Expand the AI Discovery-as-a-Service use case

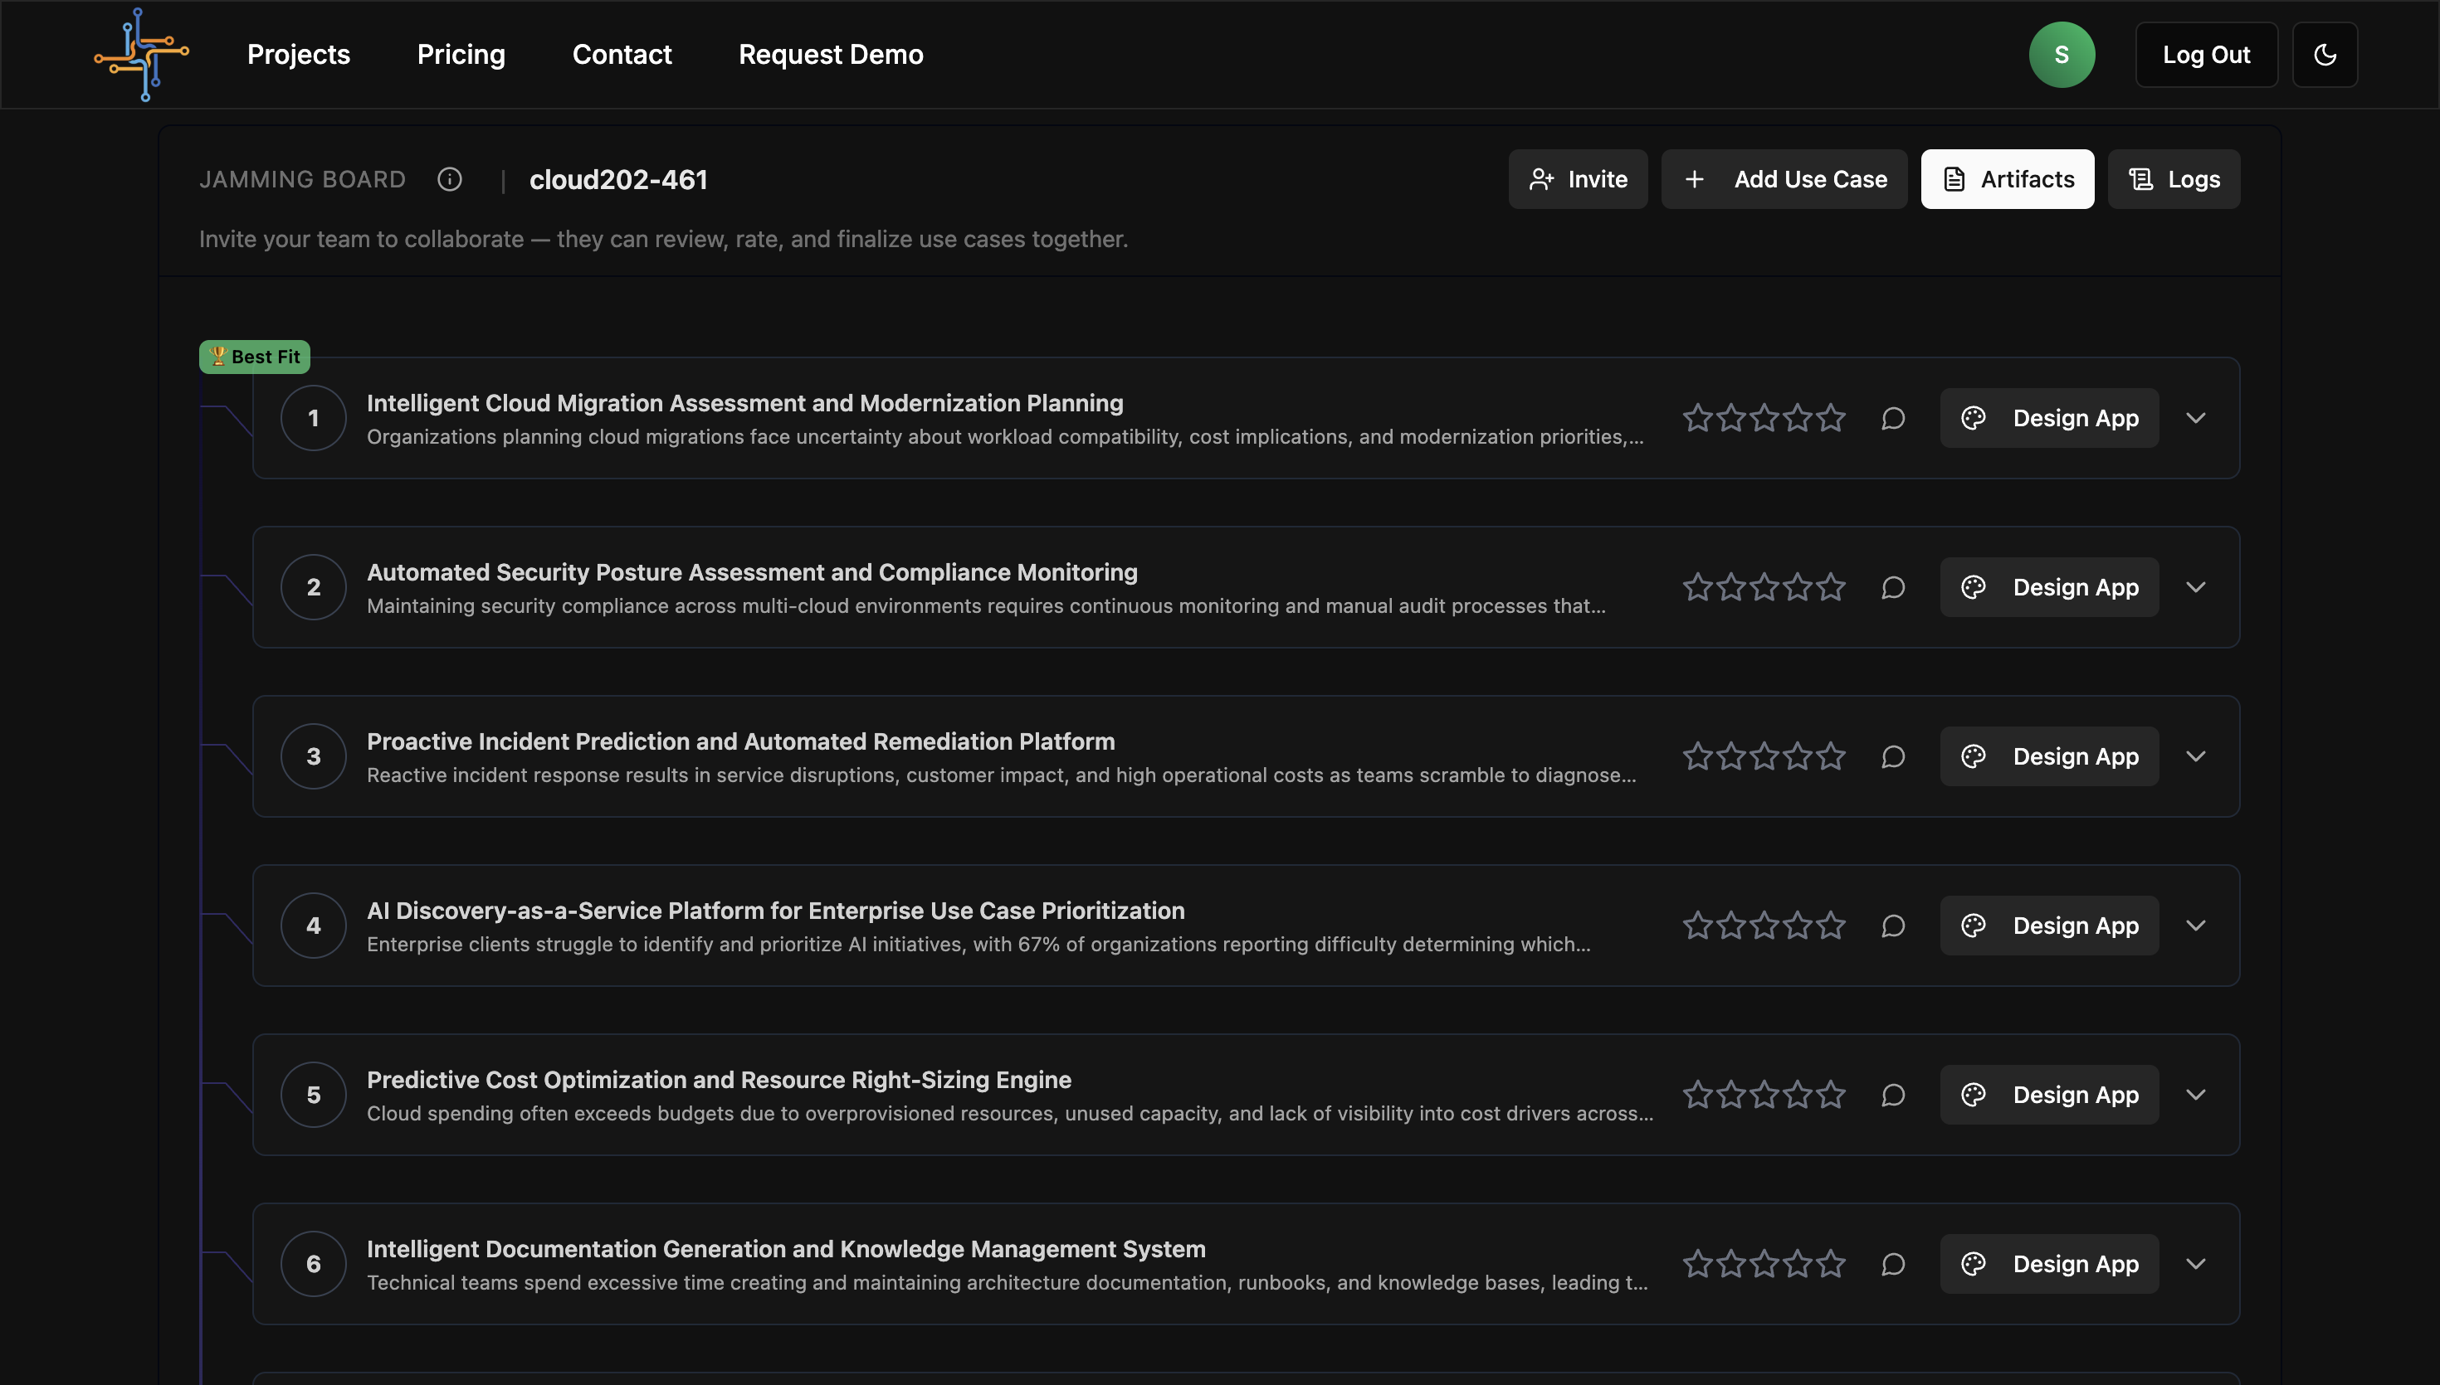click(x=2195, y=926)
